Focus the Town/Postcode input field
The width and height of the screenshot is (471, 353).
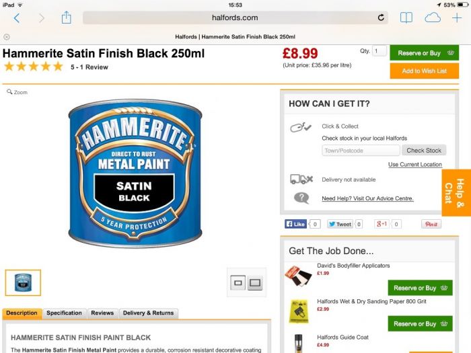[x=361, y=151]
